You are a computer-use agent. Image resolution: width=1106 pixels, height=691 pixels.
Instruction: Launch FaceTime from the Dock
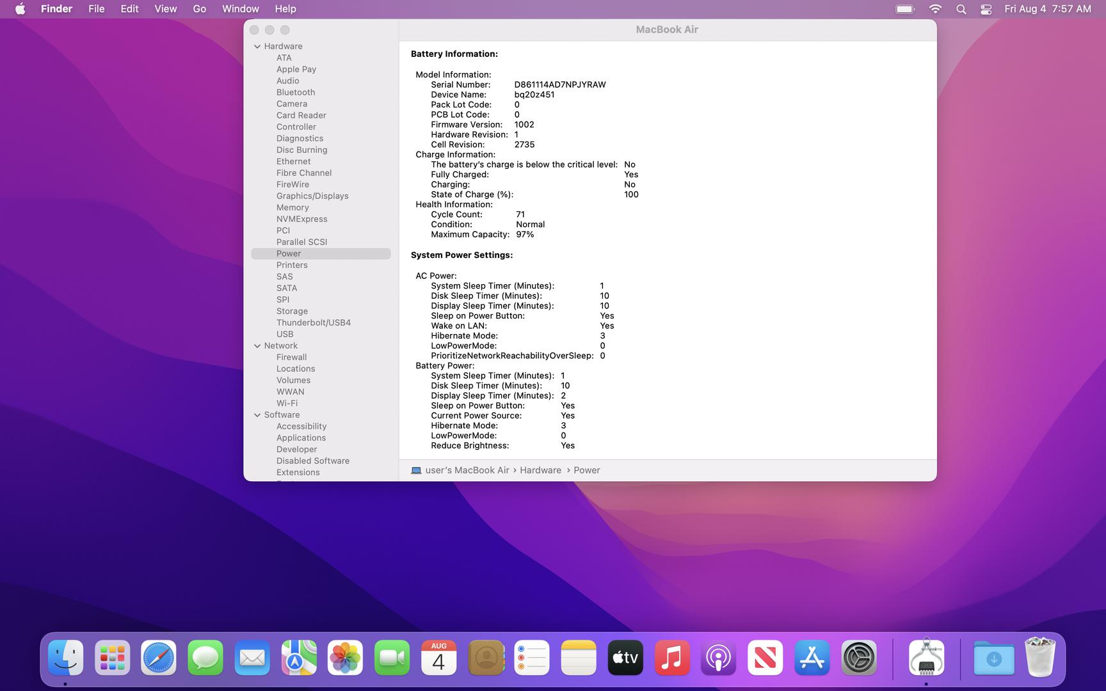(x=392, y=658)
